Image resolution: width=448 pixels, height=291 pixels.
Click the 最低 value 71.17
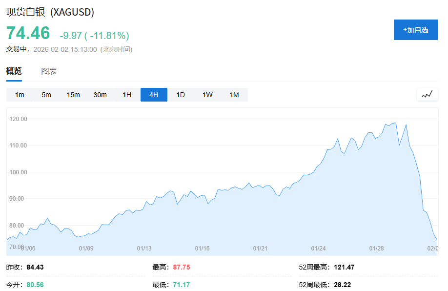pyautogui.click(x=182, y=285)
